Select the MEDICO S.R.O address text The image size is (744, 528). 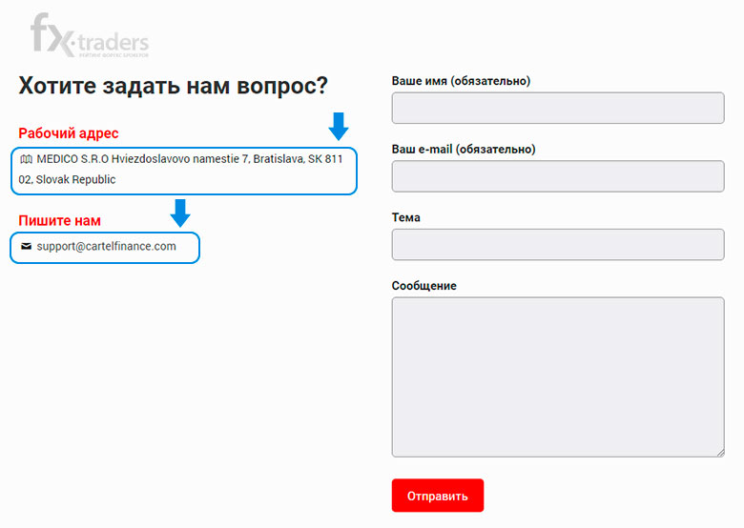tap(181, 170)
